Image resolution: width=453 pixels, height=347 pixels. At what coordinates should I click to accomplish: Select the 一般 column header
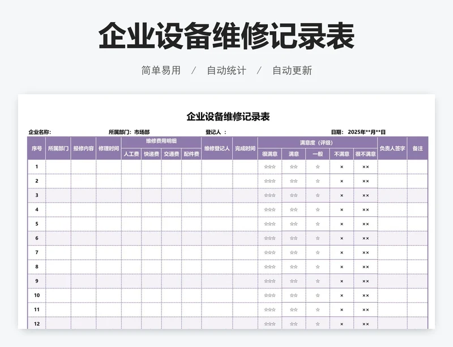click(x=318, y=155)
